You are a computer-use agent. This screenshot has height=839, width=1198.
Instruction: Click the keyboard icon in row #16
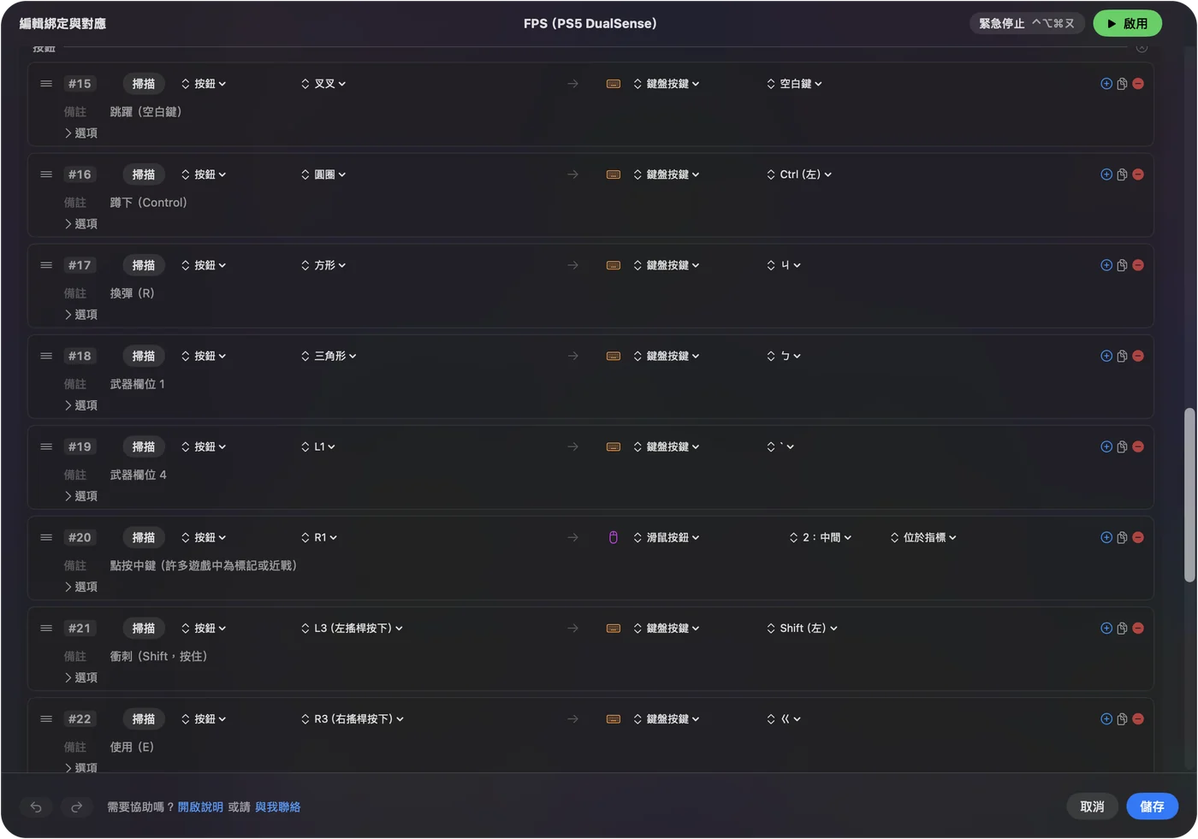tap(614, 174)
